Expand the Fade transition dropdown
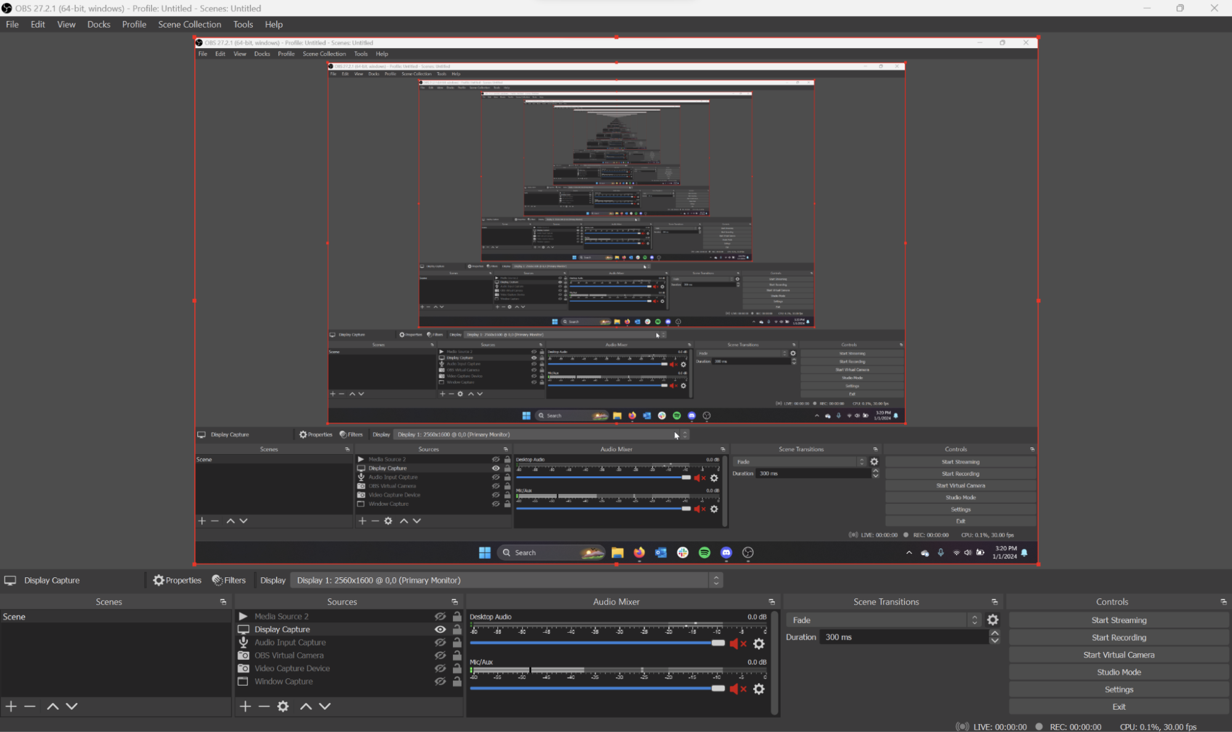This screenshot has width=1232, height=732. point(882,620)
